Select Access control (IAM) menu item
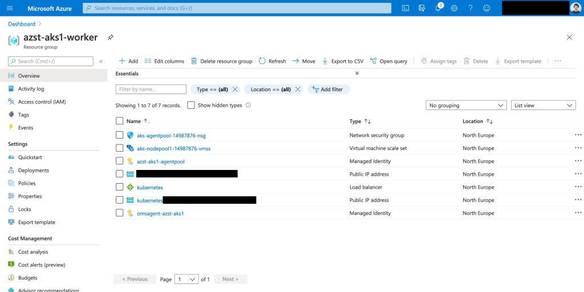 (42, 102)
